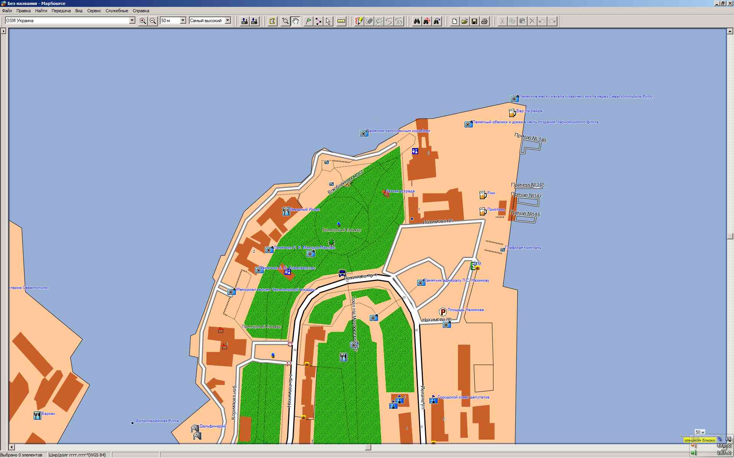Select the map selection tool

[x=272, y=21]
